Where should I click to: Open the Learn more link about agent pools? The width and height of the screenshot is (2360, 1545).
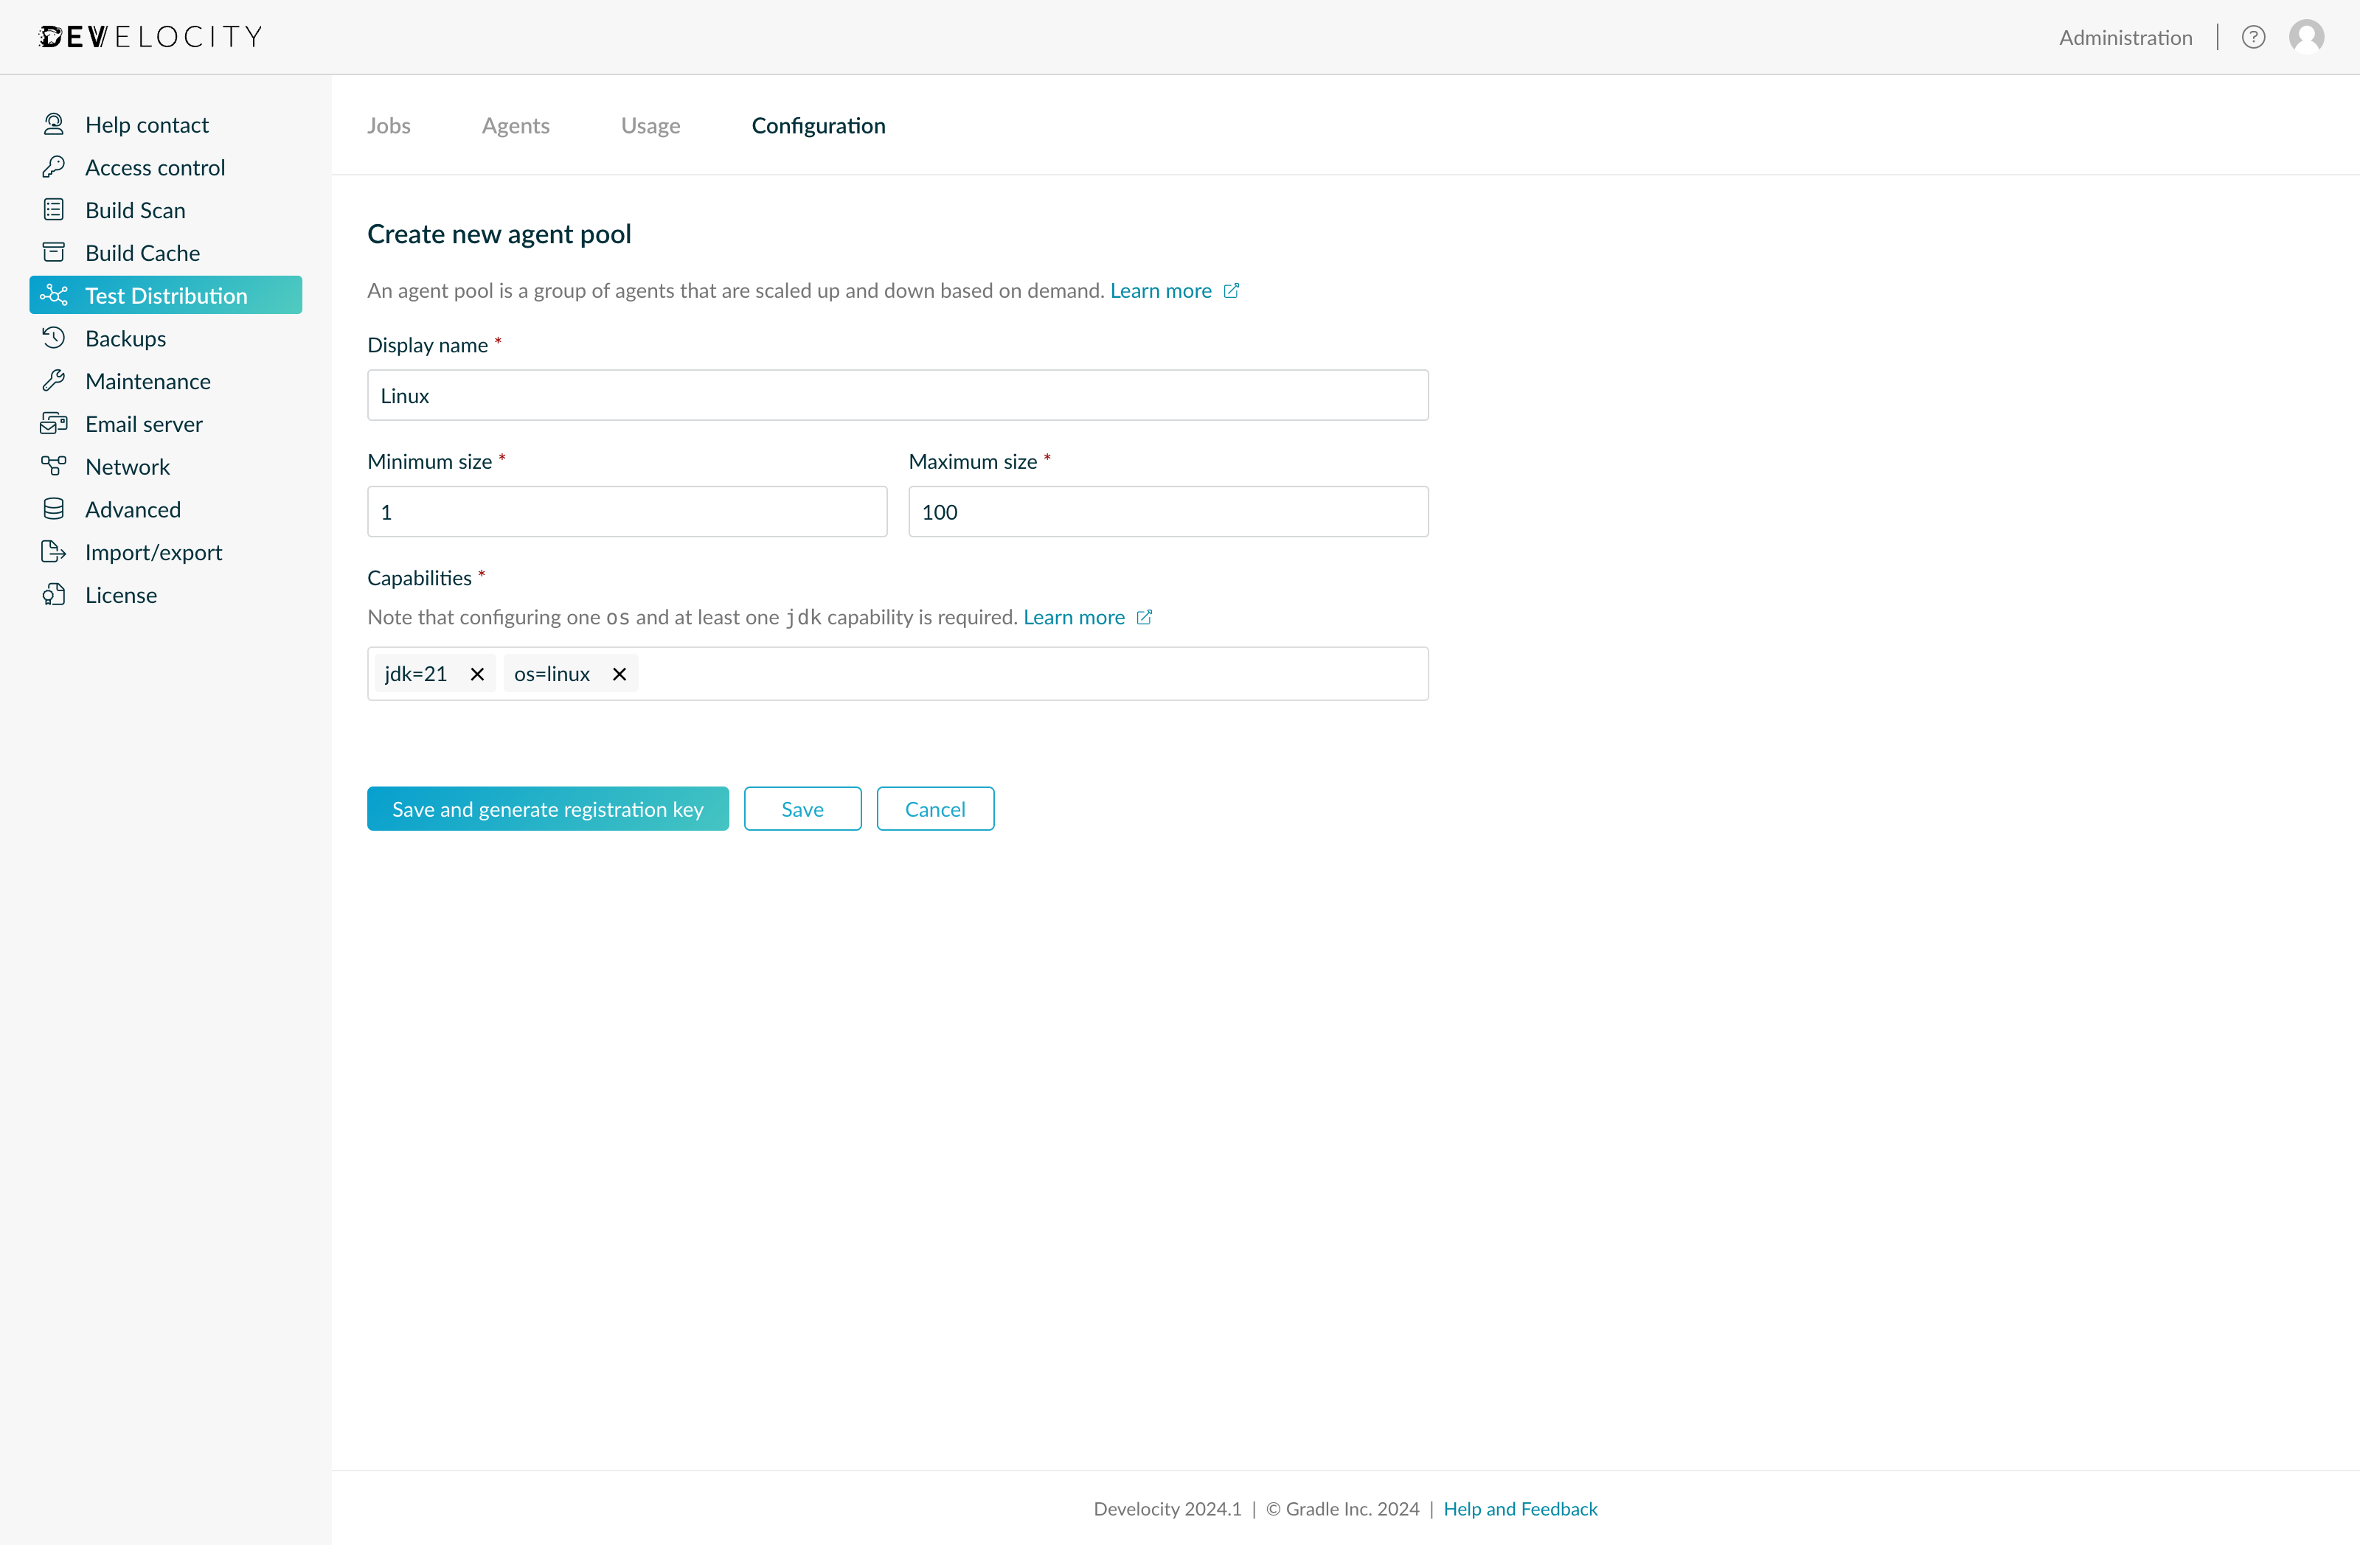(1161, 290)
